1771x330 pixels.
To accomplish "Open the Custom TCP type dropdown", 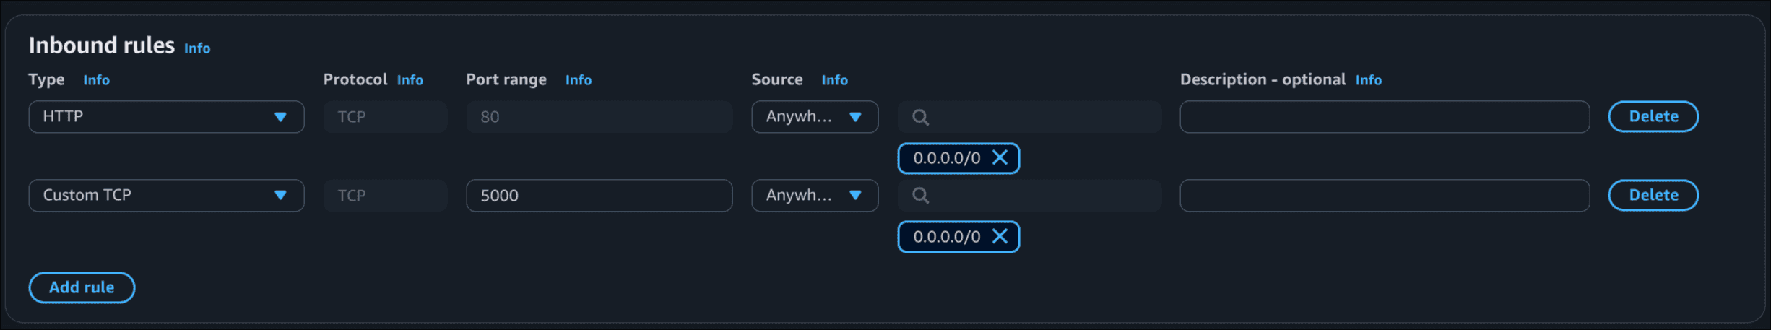I will click(x=166, y=196).
